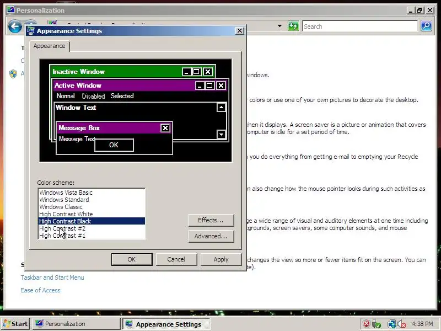Click preview scrollbar down arrow
Image resolution: width=441 pixels, height=331 pixels.
[222, 134]
